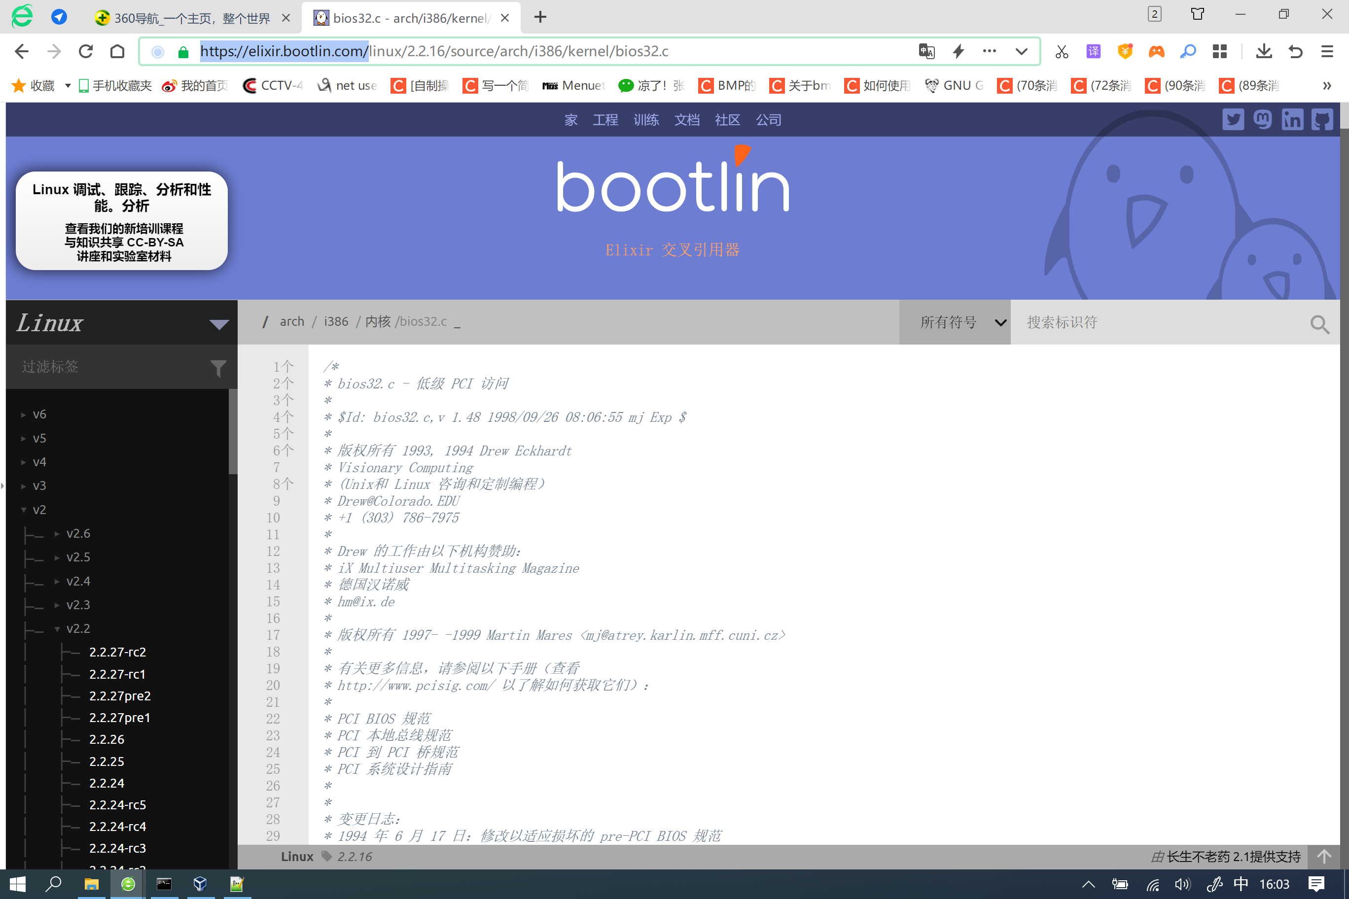Screen dimensions: 1349x899
Task: Click the arch breadcrumb link
Action: [292, 321]
